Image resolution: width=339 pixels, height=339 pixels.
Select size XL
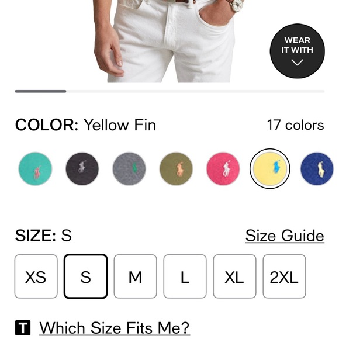click(x=234, y=276)
